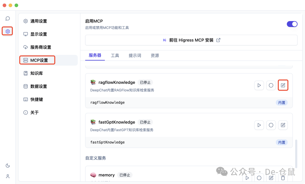Delete the memory service with the trash icon

point(283,178)
